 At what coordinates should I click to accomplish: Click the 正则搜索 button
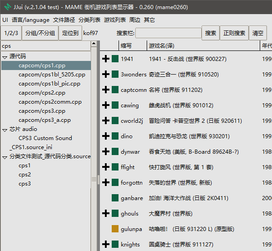click(234, 33)
